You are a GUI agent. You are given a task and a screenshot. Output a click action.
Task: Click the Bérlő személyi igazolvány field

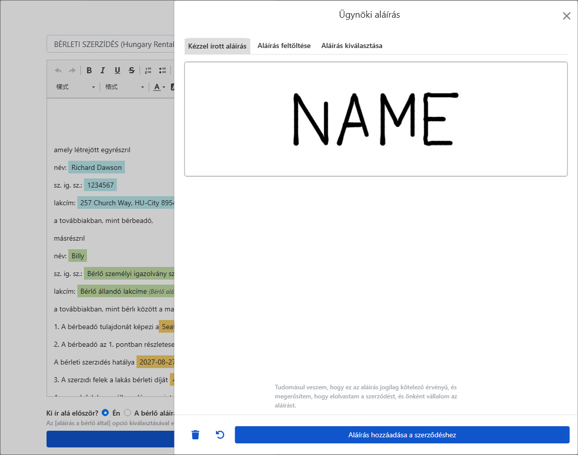pos(129,274)
